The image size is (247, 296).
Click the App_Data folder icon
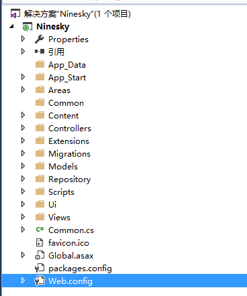40,64
